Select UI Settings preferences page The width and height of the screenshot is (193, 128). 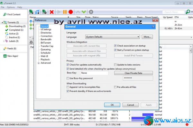(x=46, y=29)
